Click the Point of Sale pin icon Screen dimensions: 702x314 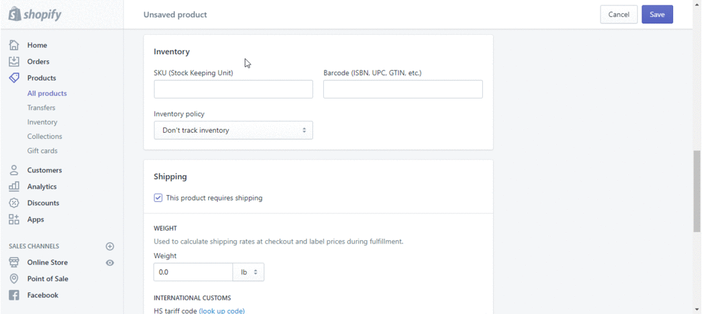(14, 278)
